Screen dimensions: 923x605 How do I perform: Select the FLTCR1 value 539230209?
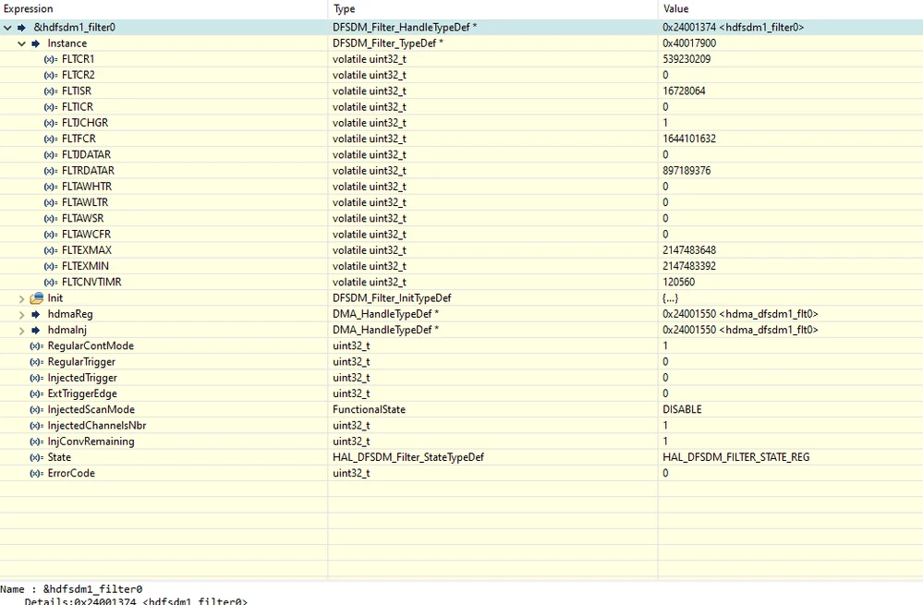[686, 59]
